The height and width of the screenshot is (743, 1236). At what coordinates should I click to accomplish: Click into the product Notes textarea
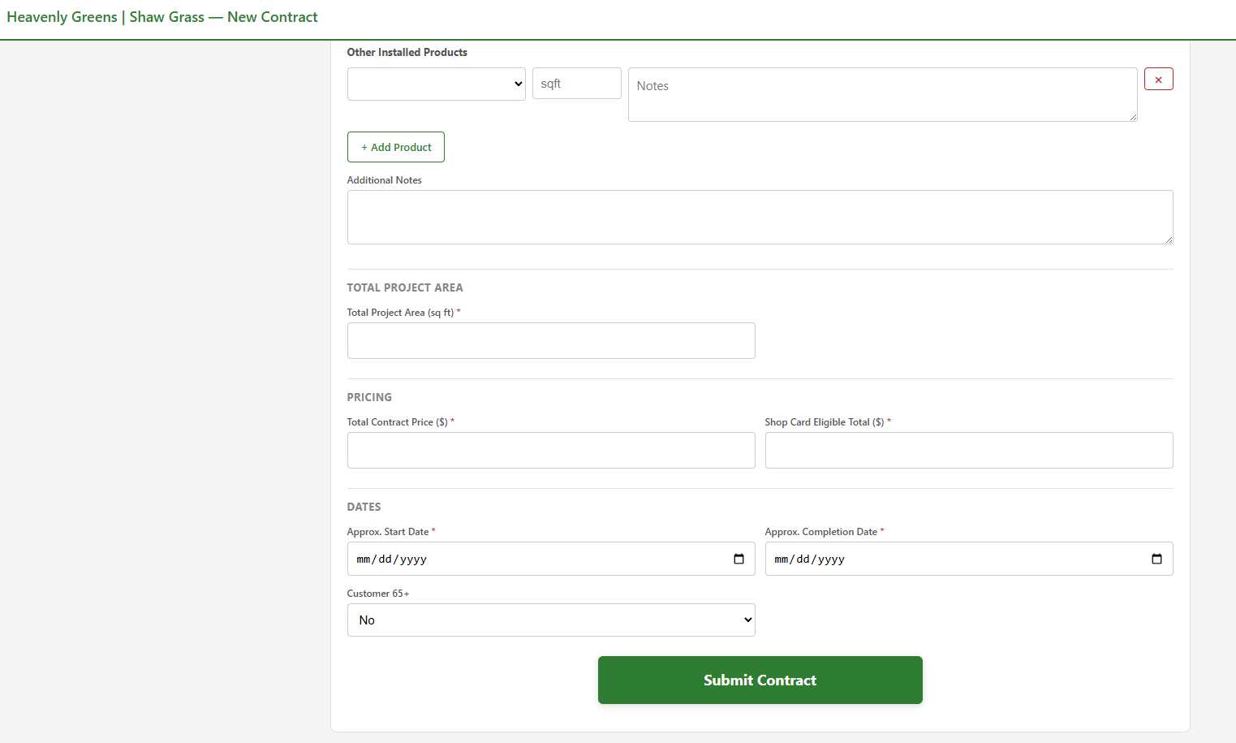tap(882, 94)
